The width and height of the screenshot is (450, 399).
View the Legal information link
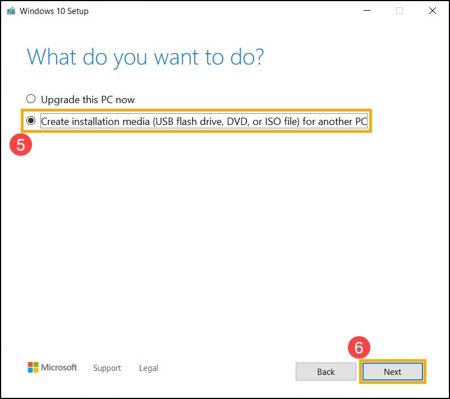tap(148, 368)
